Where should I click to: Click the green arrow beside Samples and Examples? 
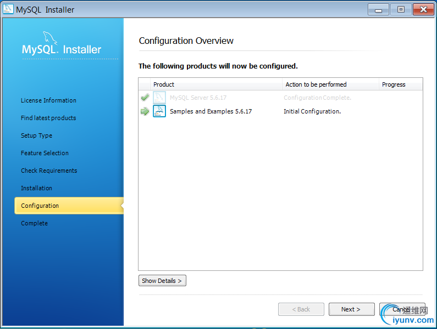click(145, 111)
